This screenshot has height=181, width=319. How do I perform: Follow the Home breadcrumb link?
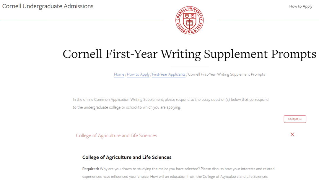tap(119, 74)
